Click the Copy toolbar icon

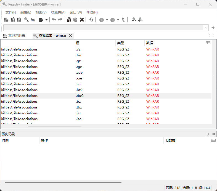point(69,20)
